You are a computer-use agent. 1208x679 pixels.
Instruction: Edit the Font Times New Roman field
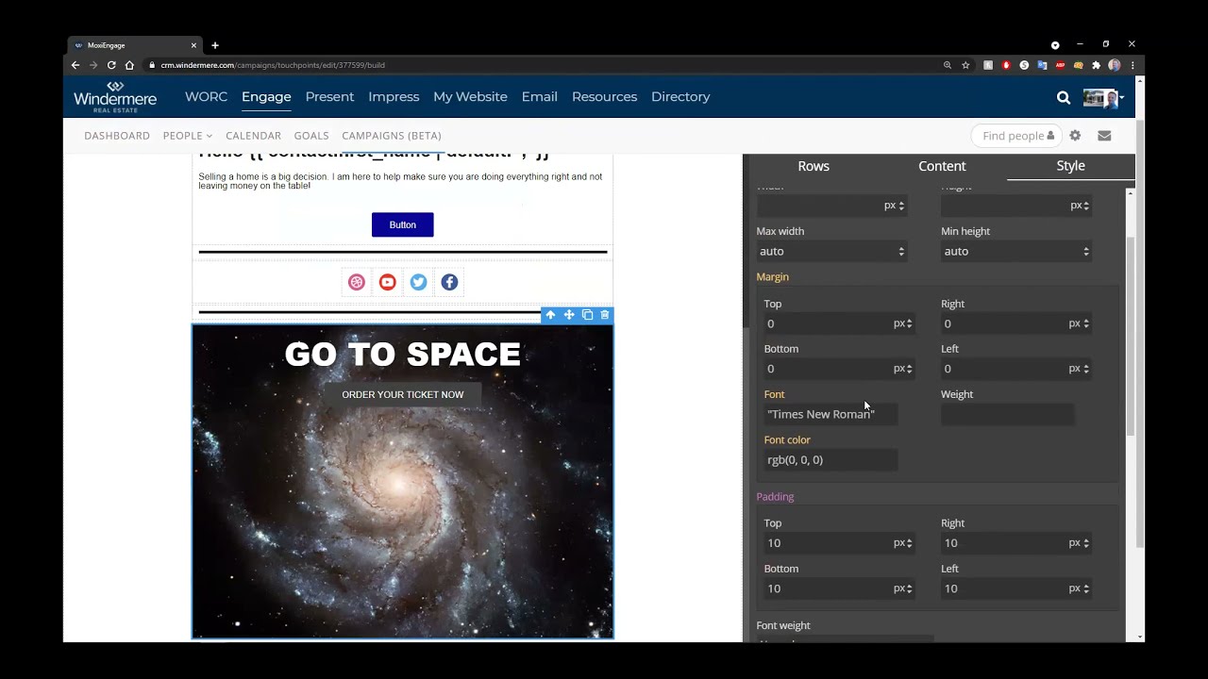tap(830, 414)
